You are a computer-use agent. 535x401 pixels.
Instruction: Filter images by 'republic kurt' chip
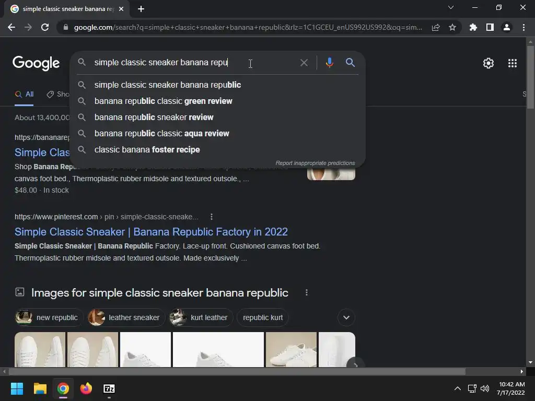click(263, 317)
